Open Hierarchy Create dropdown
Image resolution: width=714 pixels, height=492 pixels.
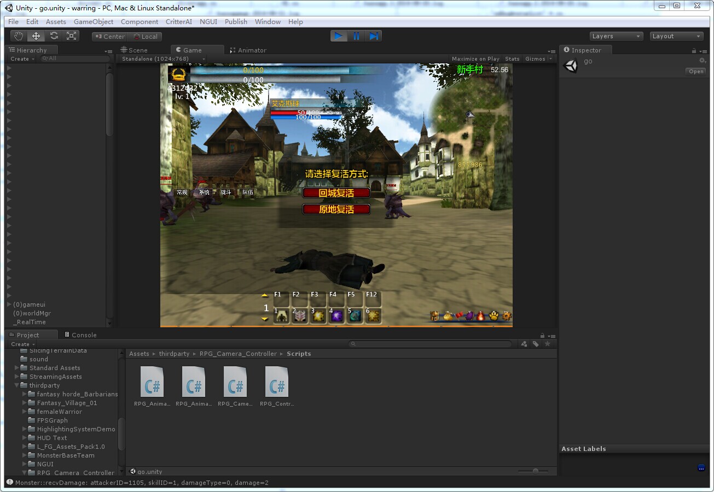pos(22,59)
